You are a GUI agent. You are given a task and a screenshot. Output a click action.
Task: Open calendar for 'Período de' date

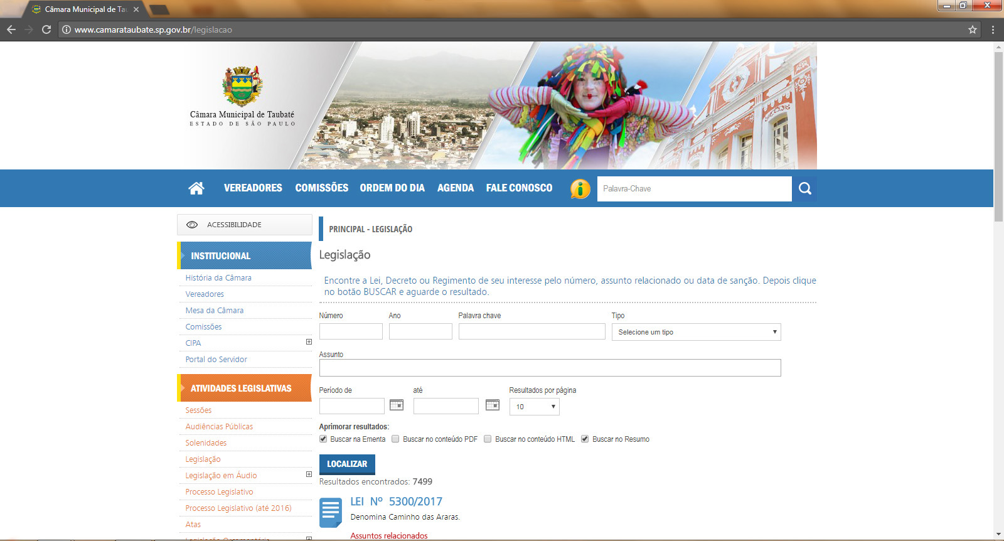pyautogui.click(x=397, y=405)
